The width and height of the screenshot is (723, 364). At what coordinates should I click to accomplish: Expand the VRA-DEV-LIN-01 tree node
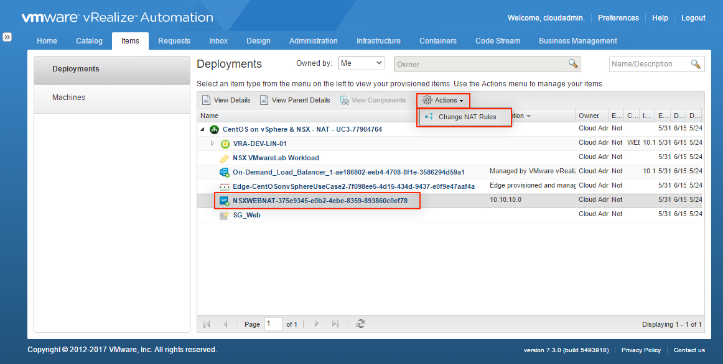(212, 143)
